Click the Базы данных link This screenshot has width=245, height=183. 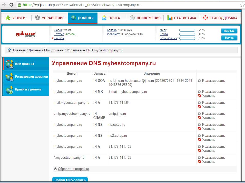point(169,38)
